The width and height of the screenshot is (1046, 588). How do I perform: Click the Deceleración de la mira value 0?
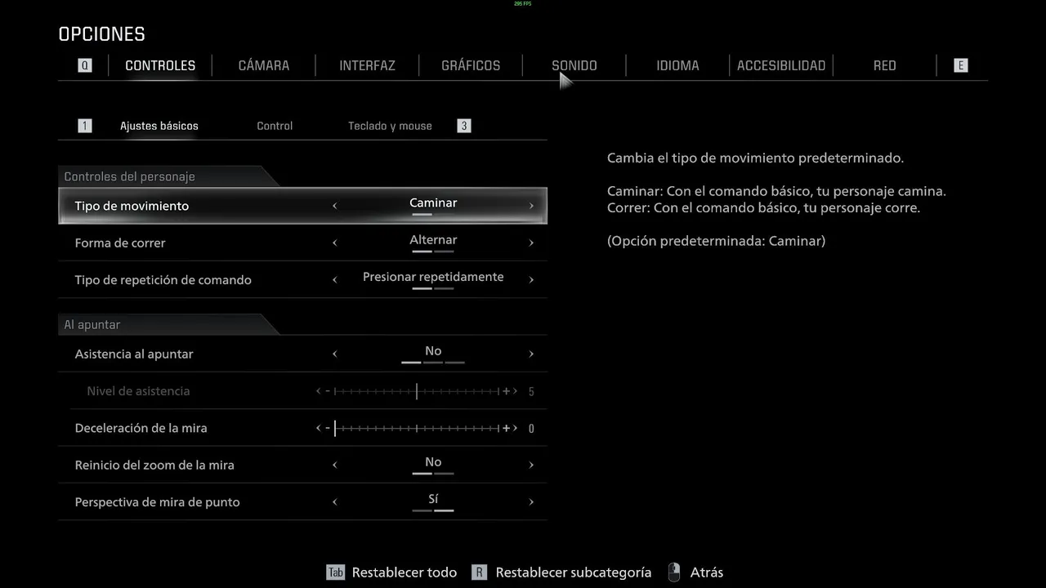[531, 428]
